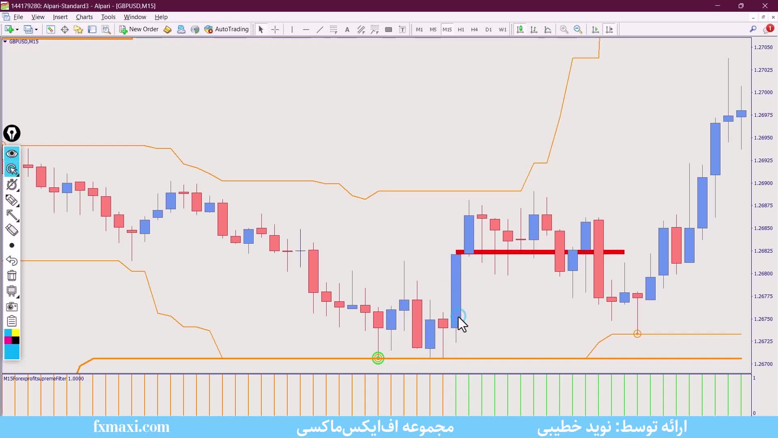This screenshot has width=778, height=438.
Task: Click the trash bin icon in sidebar
Action: pos(12,276)
